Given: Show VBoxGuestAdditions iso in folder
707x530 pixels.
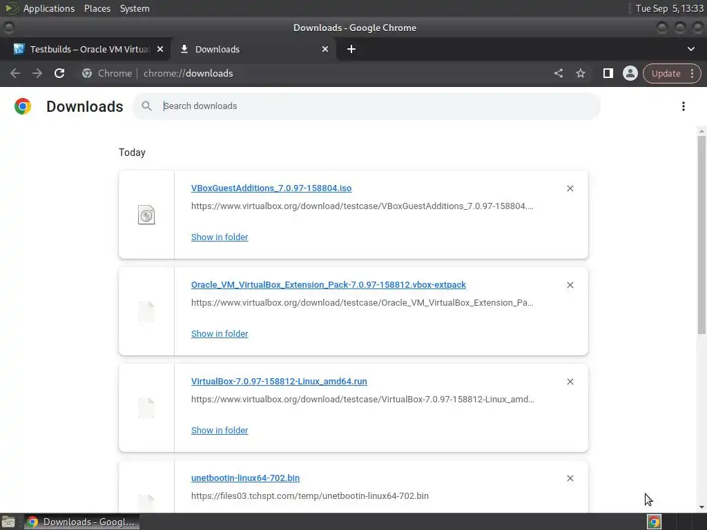Looking at the screenshot, I should pyautogui.click(x=220, y=237).
